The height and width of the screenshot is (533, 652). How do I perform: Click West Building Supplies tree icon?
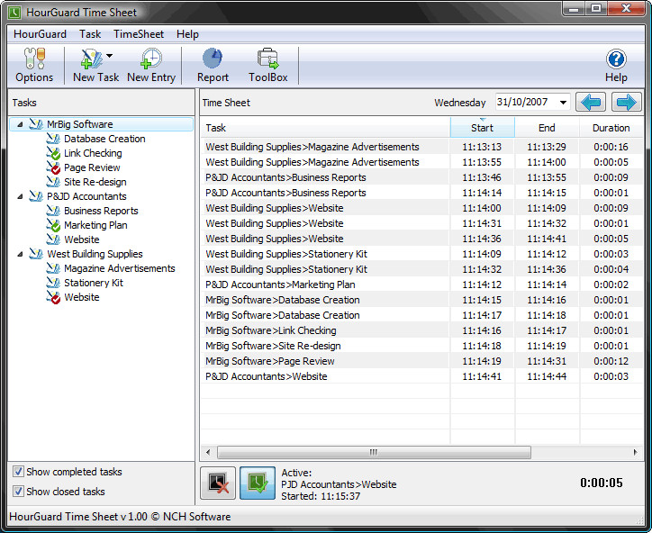pyautogui.click(x=36, y=254)
